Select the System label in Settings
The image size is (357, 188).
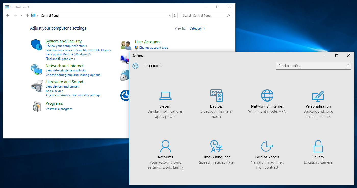click(165, 106)
